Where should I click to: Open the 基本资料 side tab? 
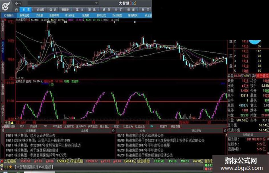click(x=3, y=68)
